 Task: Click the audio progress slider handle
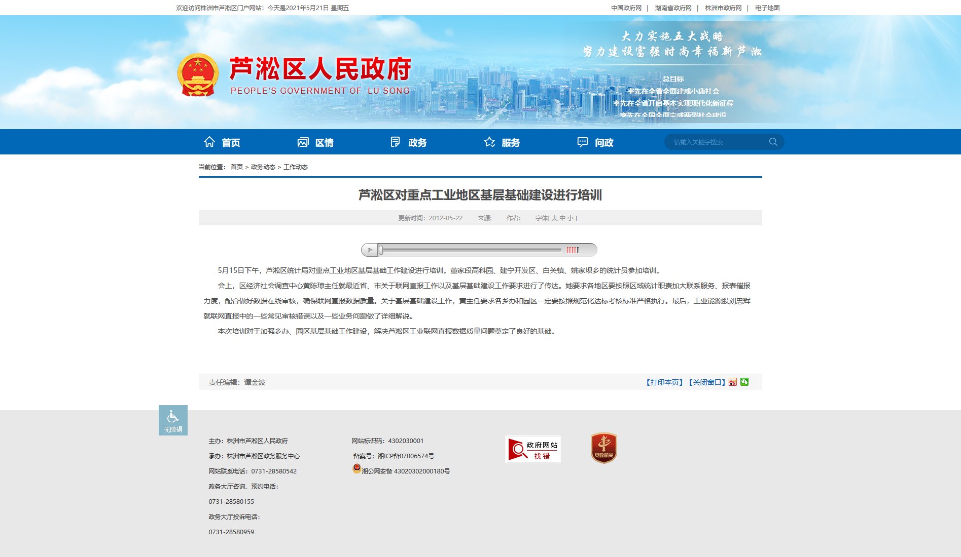click(x=381, y=250)
